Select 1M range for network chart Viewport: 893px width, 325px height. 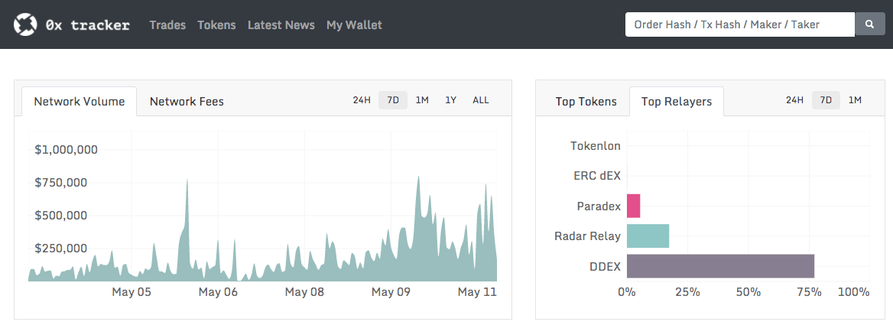[422, 100]
